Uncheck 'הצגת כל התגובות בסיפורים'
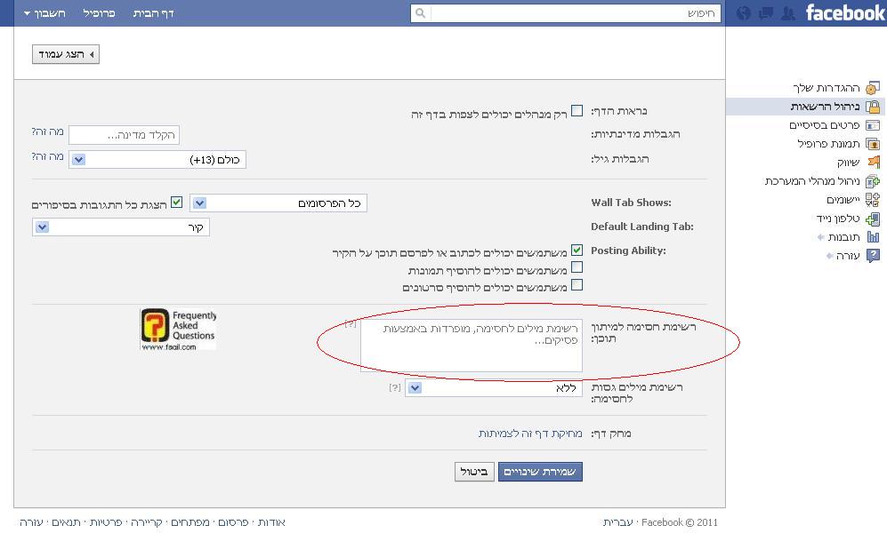This screenshot has height=541, width=887. (177, 202)
